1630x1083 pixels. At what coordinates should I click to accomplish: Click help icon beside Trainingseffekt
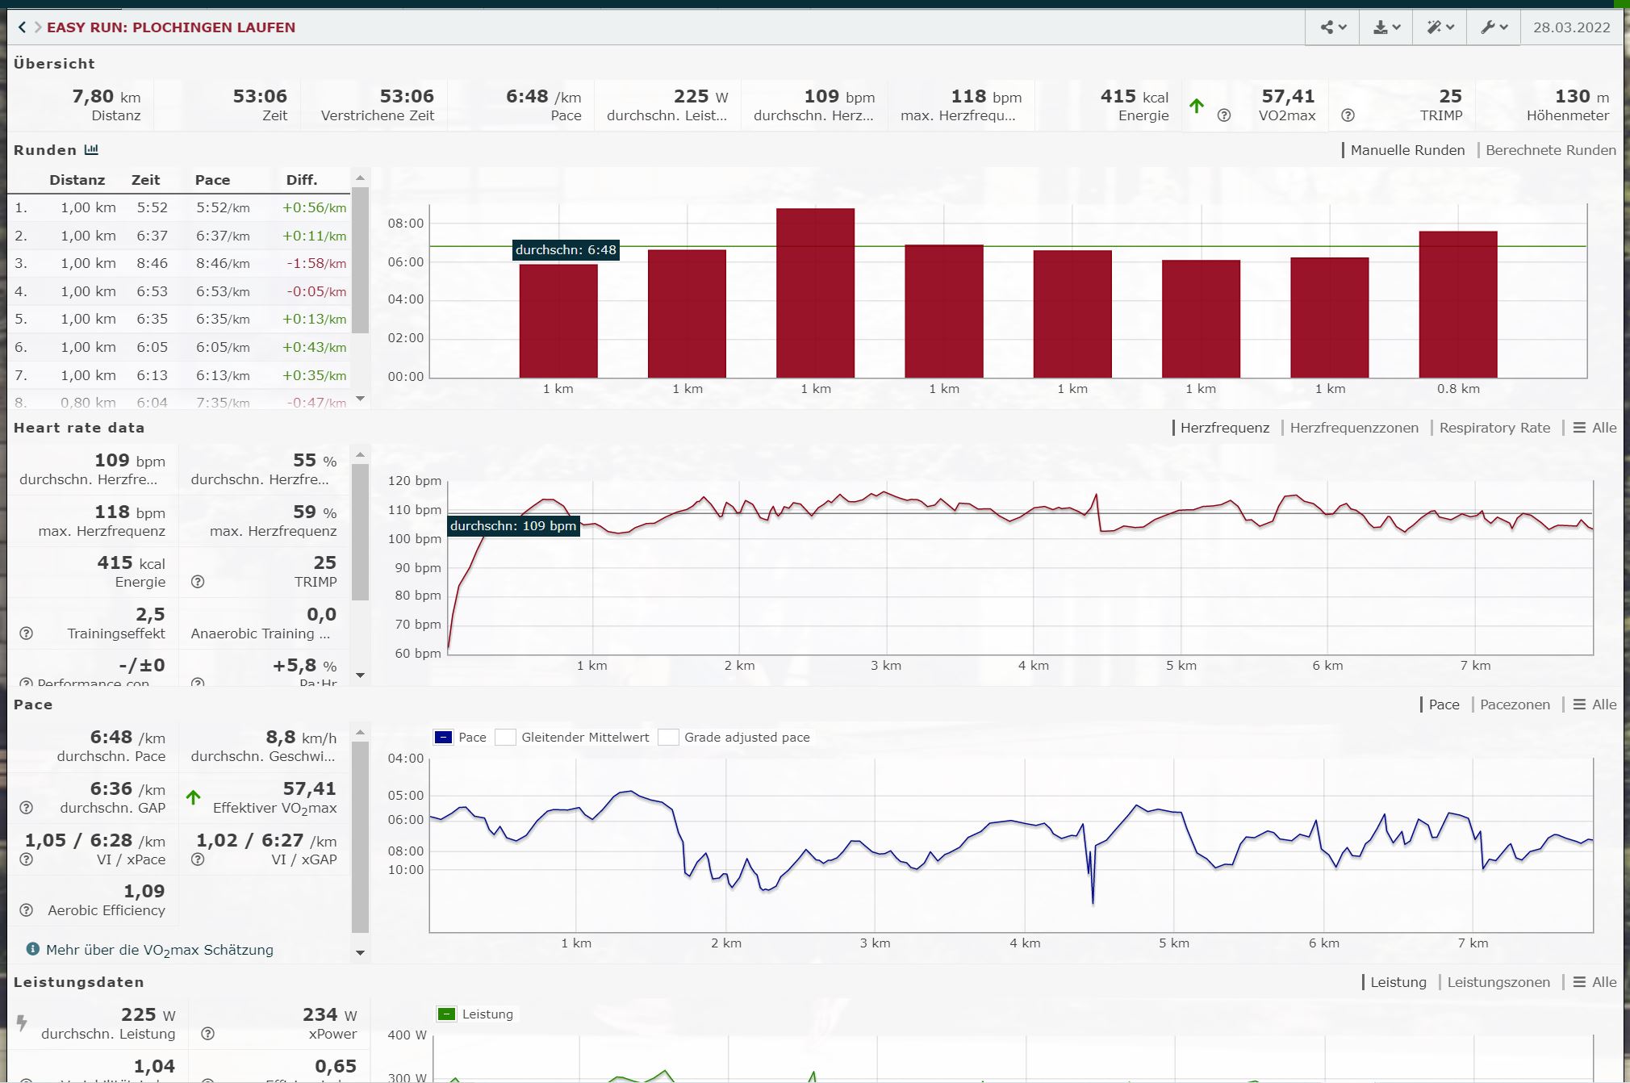click(26, 633)
